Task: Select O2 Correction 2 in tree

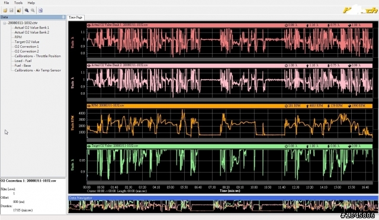Action: pos(27,51)
